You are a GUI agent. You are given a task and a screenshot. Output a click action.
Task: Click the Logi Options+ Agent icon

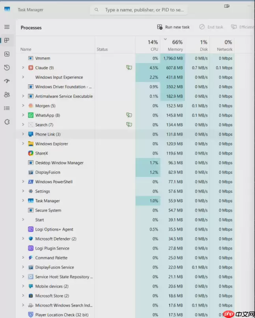click(31, 229)
